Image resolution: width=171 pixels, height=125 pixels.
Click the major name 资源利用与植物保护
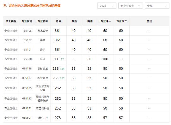pyautogui.click(x=43, y=98)
